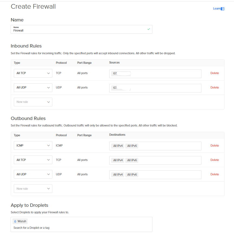Delete the outbound ICMP rule

[x=214, y=145]
